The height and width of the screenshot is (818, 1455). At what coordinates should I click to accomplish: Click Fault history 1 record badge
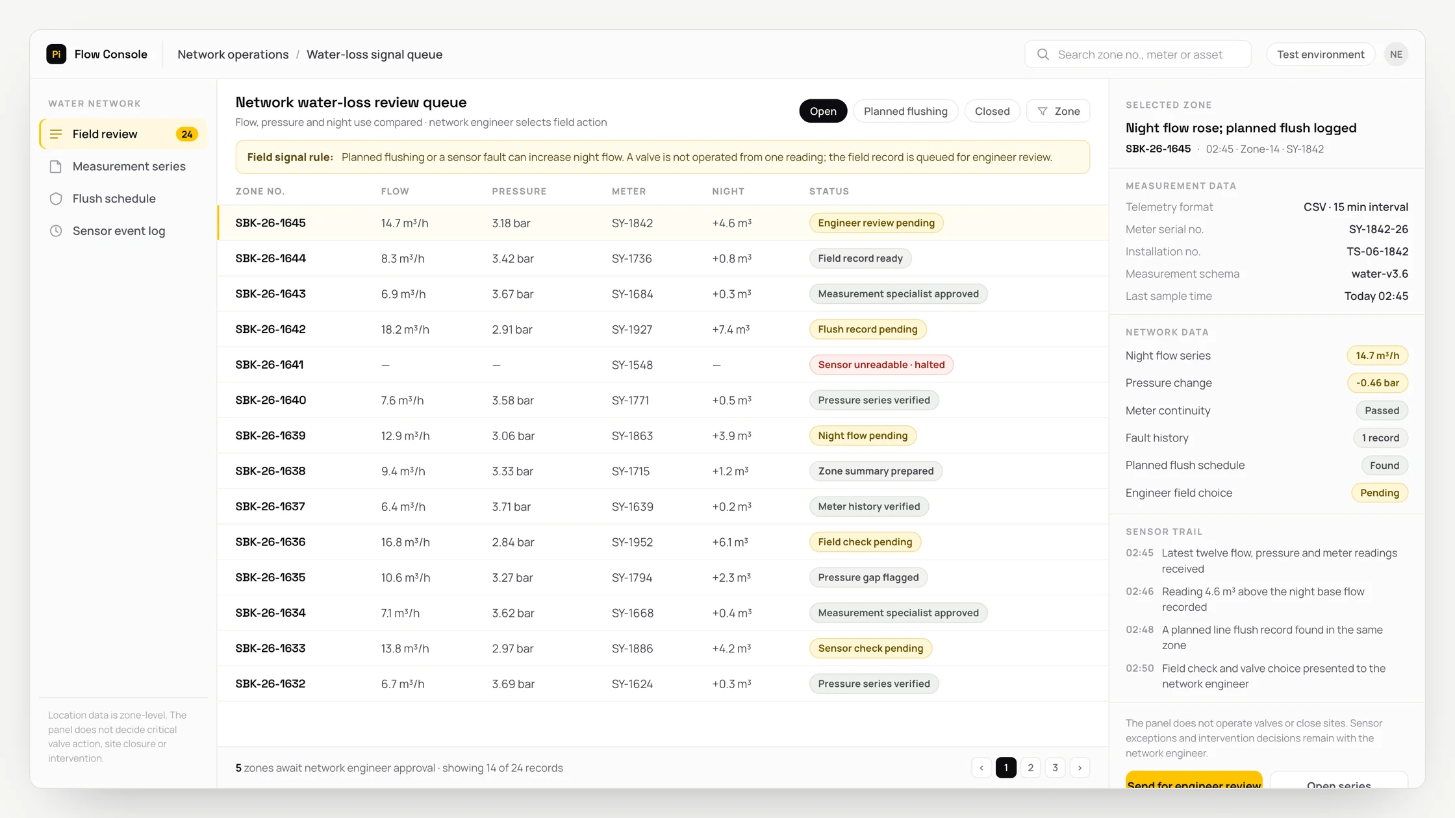(1380, 438)
